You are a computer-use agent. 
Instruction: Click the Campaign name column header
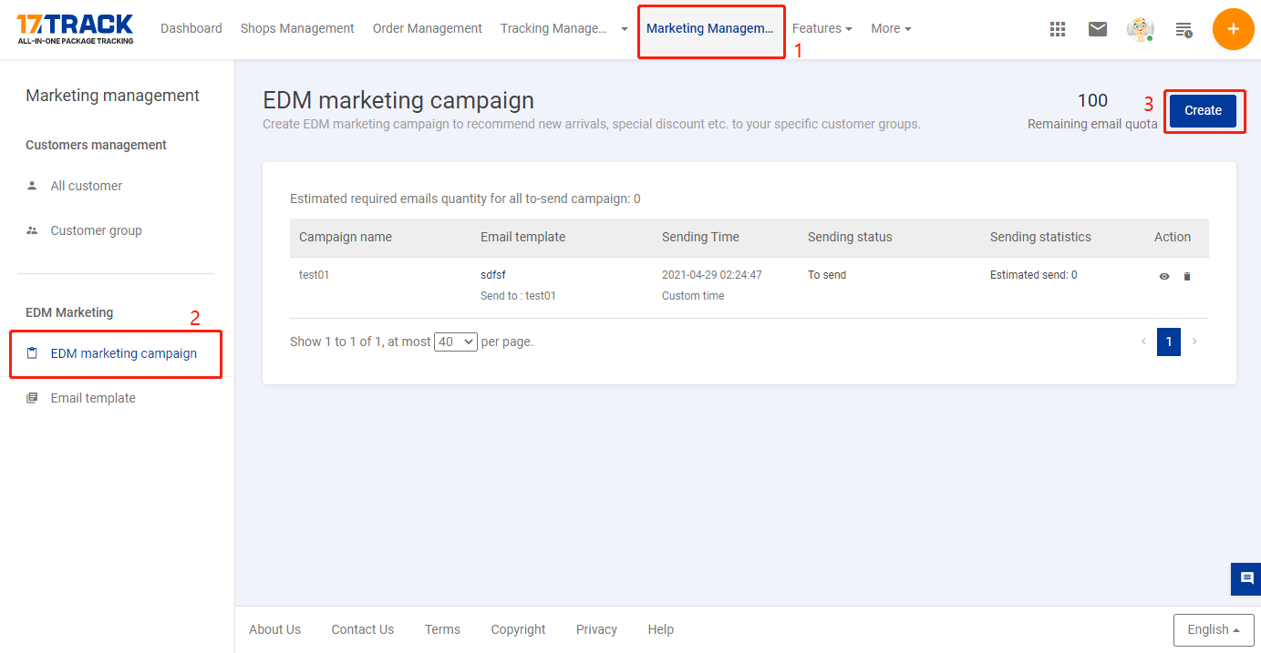[346, 237]
